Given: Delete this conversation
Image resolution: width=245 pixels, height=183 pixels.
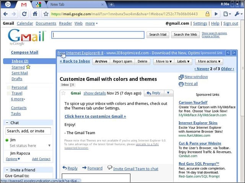Looking at the screenshot, I should (x=142, y=61).
